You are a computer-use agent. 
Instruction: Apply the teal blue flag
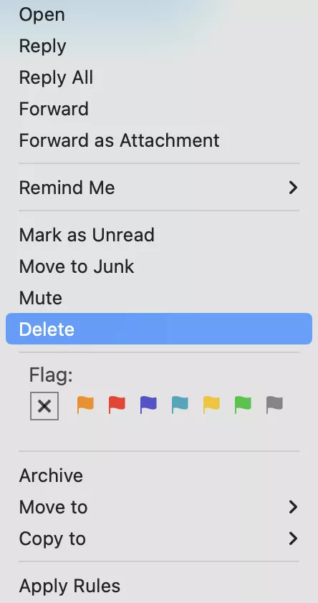180,405
